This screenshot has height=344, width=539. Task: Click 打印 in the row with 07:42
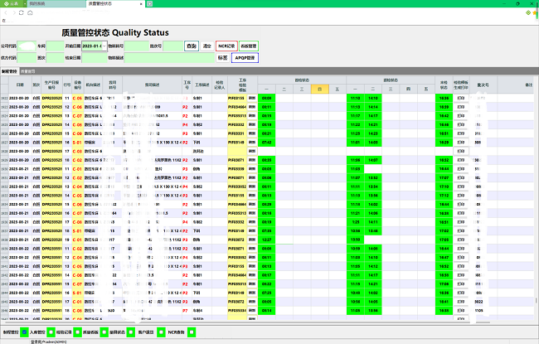point(461,143)
